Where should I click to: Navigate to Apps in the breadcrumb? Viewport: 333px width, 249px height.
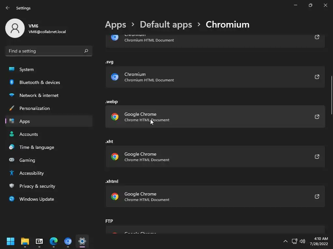(115, 25)
